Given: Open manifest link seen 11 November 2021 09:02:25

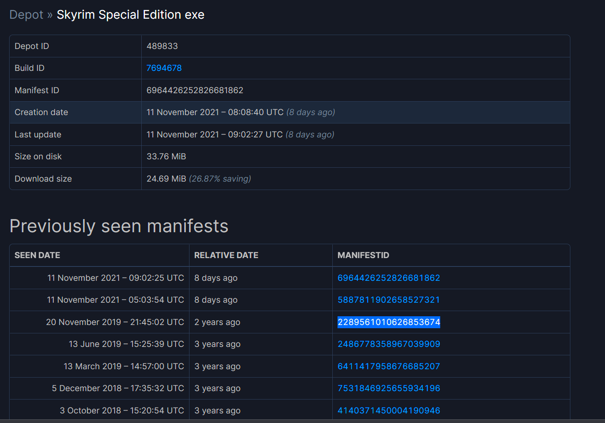Looking at the screenshot, I should pos(389,278).
